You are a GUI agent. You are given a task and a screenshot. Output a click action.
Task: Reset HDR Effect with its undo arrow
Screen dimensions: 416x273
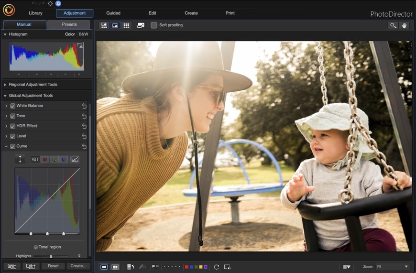(84, 126)
